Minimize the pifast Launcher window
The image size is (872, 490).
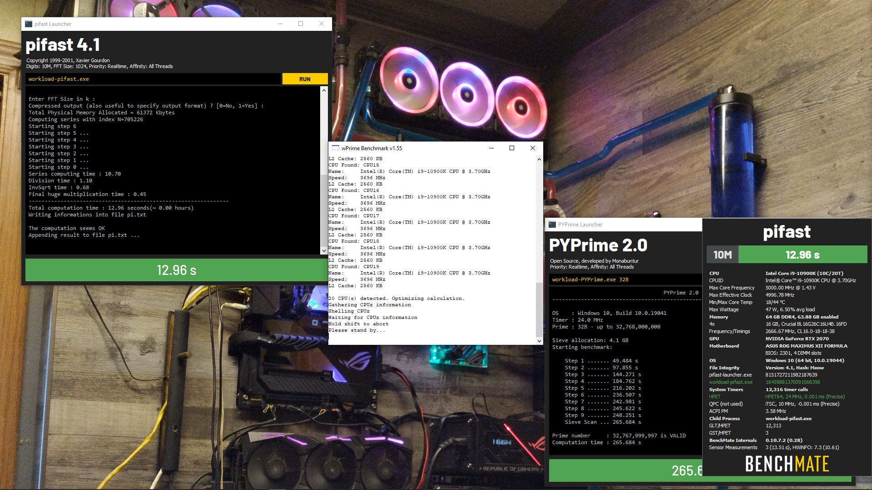pyautogui.click(x=280, y=24)
